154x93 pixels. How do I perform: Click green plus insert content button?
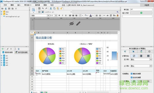141,13
